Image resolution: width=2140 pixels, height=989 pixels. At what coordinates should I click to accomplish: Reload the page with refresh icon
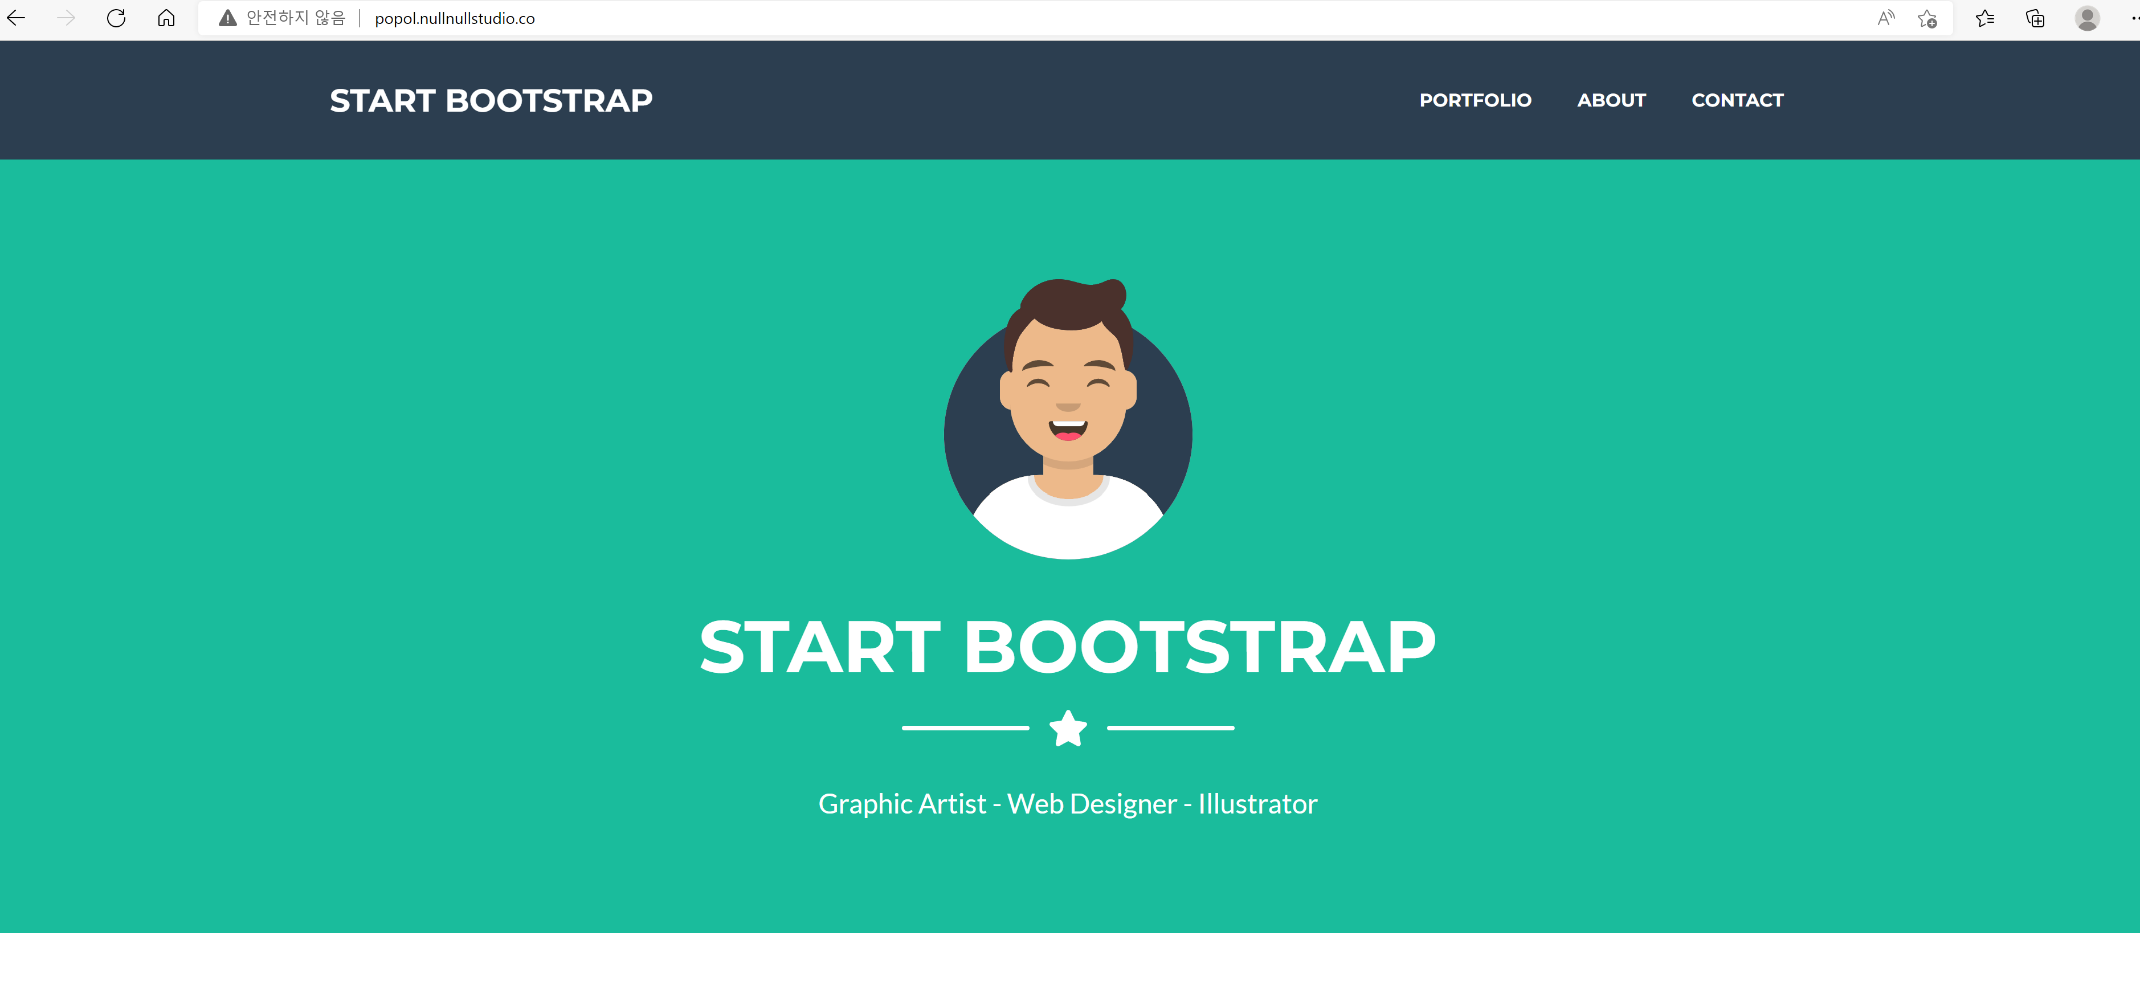[116, 18]
